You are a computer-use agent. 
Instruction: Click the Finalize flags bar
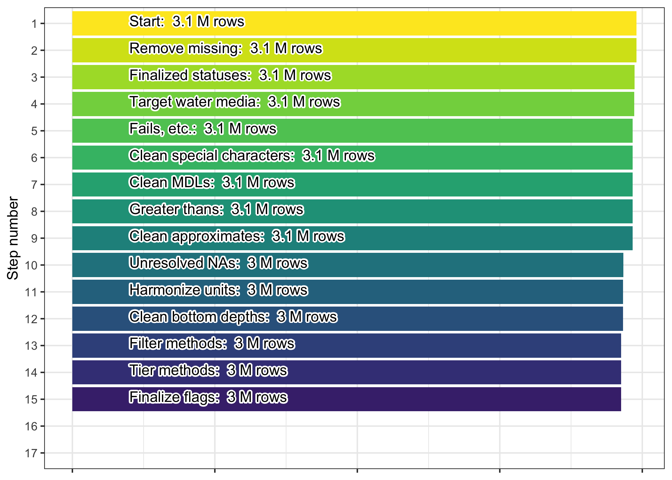point(347,399)
